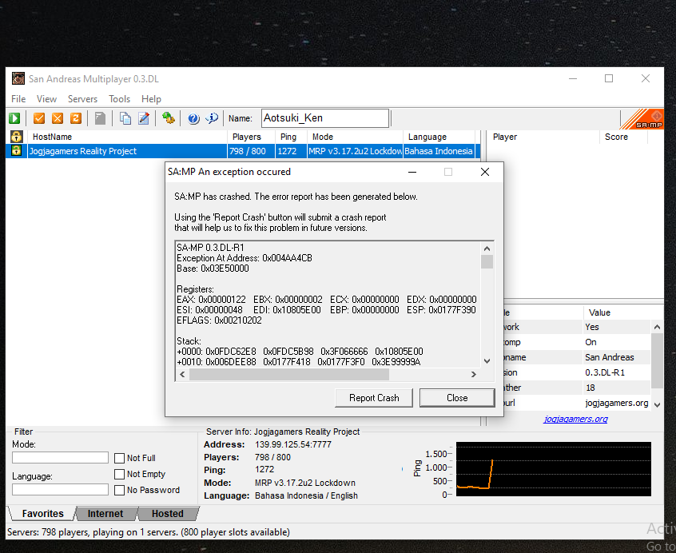The height and width of the screenshot is (553, 676).
Task: Click the gray Master List page icon
Action: coord(100,118)
